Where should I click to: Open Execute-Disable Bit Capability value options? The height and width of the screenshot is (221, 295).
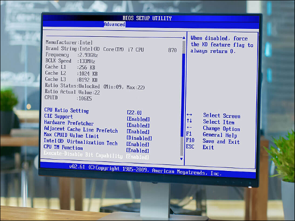(138, 157)
